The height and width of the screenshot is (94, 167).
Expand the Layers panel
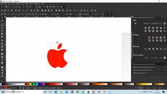[150, 73]
